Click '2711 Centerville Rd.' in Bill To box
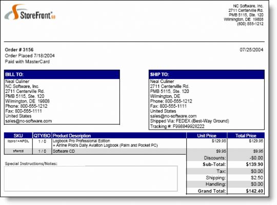277x205 pixels. pos(25,91)
